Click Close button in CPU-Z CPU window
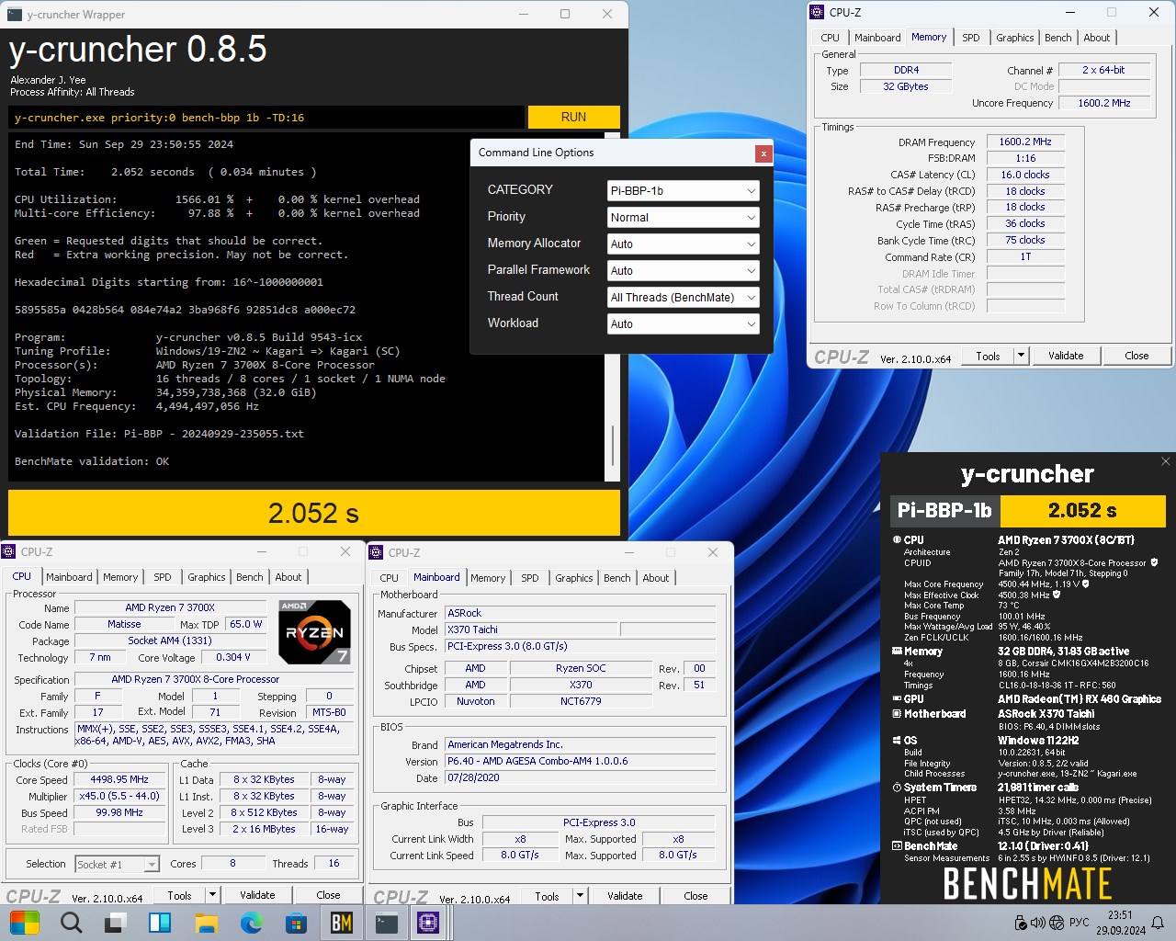This screenshot has width=1176, height=941. [328, 895]
